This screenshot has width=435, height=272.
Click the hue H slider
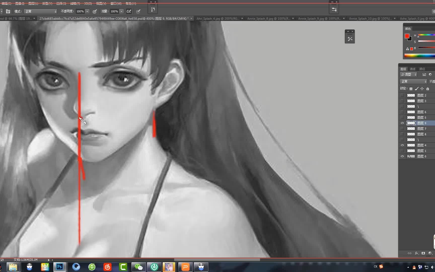[x=426, y=35]
